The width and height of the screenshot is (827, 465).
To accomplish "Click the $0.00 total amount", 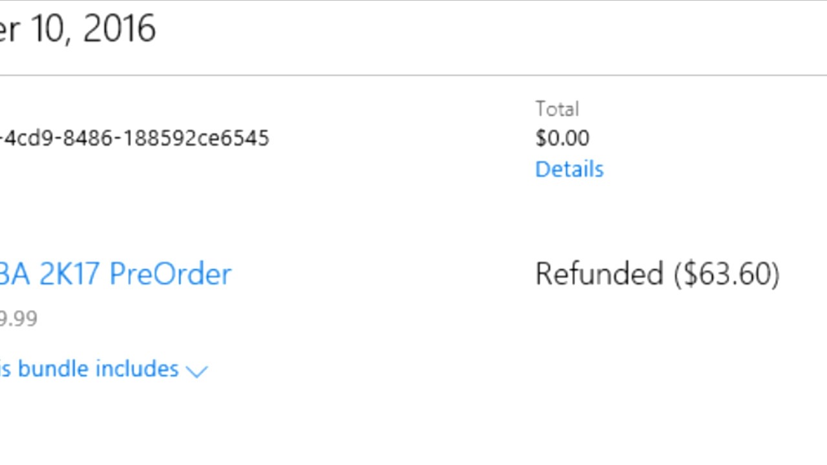I will pyautogui.click(x=562, y=138).
